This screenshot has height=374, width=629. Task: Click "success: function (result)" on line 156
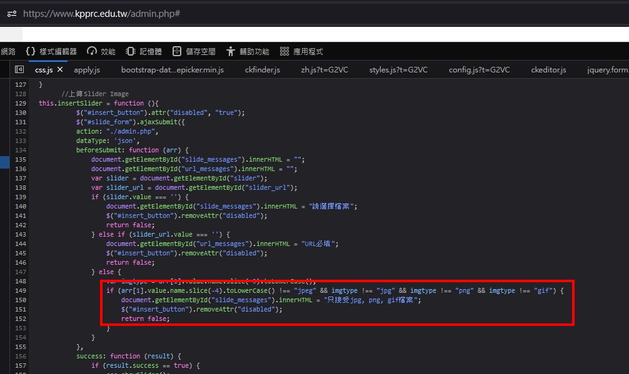point(125,357)
